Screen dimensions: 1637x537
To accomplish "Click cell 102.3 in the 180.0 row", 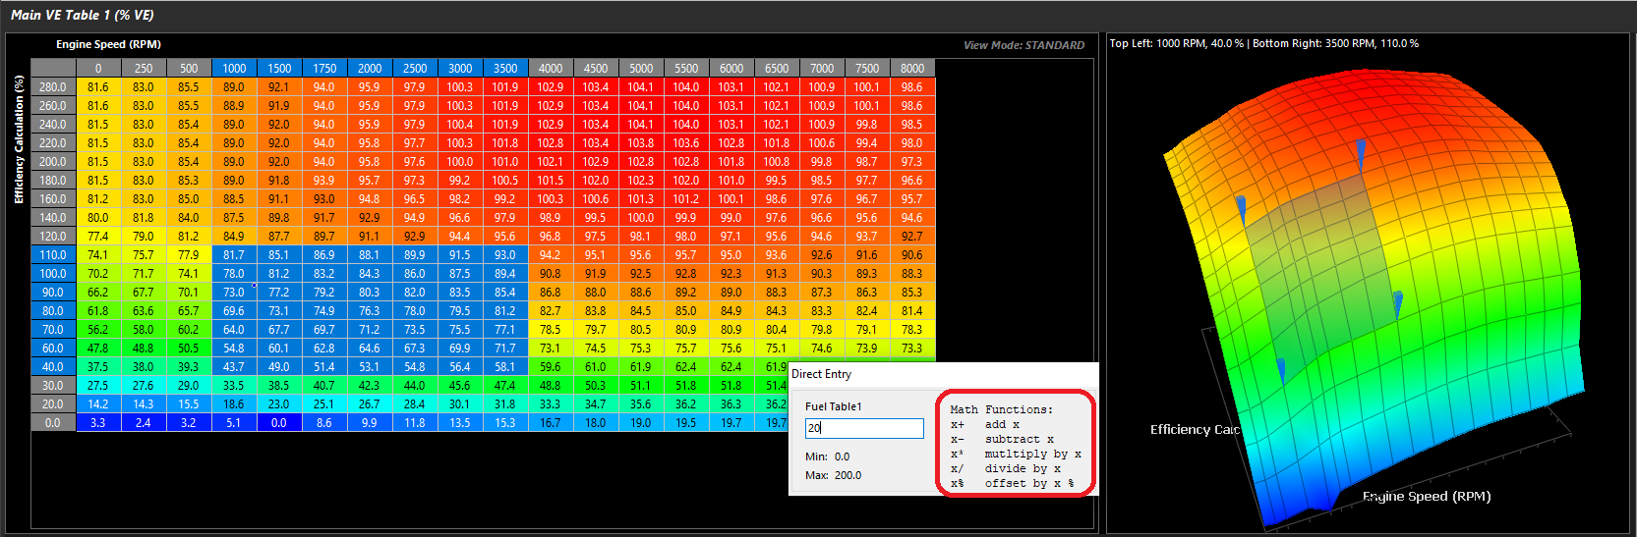I will (x=641, y=180).
